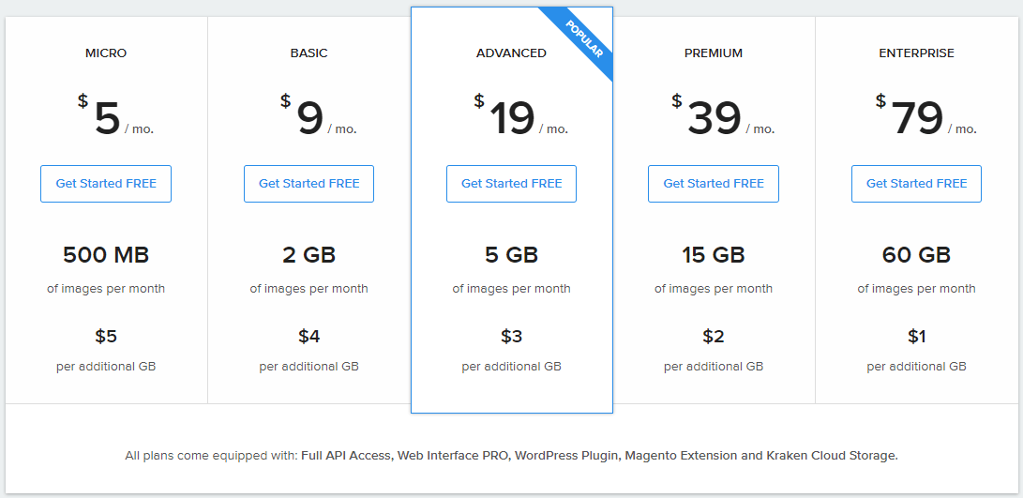Click the blue POPULAR ribbon badge
Screen dimensions: 1023x498
[x=584, y=39]
